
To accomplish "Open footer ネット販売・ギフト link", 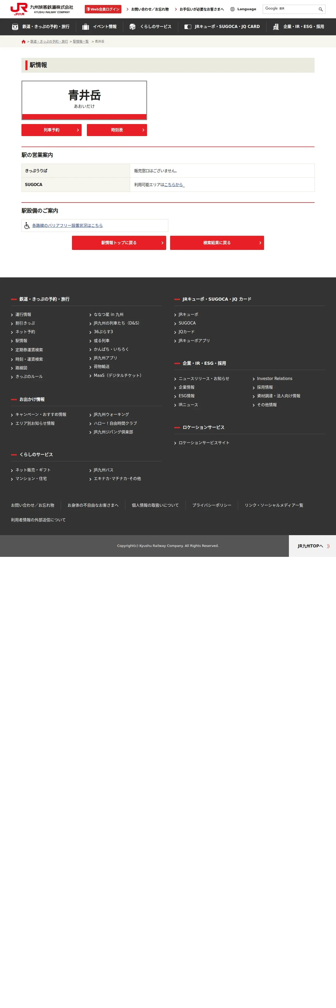I will [x=33, y=470].
